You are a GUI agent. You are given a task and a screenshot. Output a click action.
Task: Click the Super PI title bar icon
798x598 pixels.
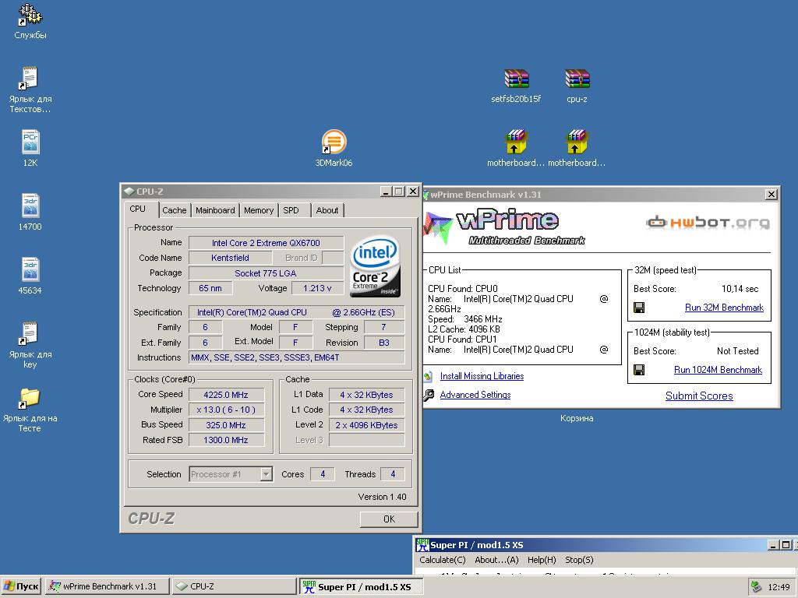422,545
